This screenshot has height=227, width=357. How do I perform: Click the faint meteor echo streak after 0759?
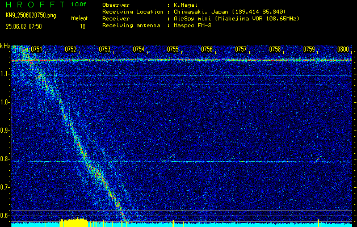coord(318,158)
